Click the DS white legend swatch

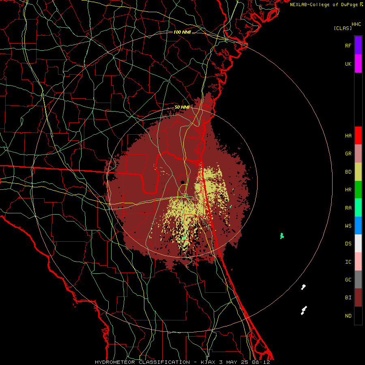pyautogui.click(x=358, y=243)
